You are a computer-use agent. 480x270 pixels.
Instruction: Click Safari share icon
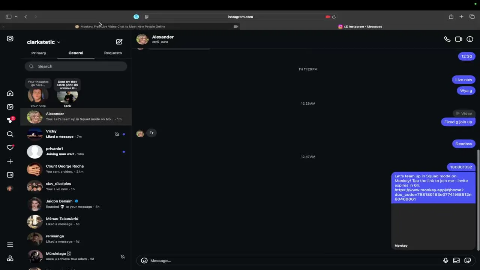[x=451, y=16]
